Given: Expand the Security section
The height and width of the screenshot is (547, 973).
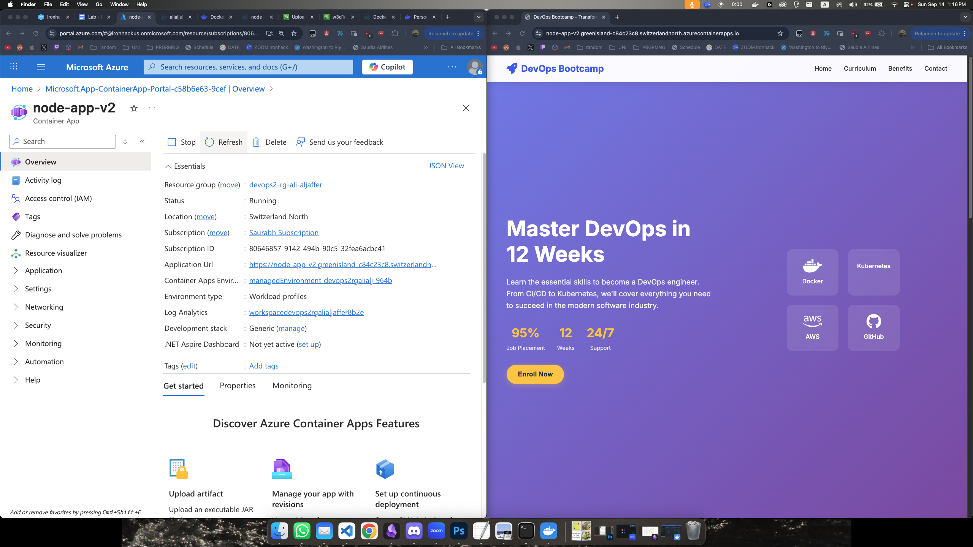Looking at the screenshot, I should 38,325.
